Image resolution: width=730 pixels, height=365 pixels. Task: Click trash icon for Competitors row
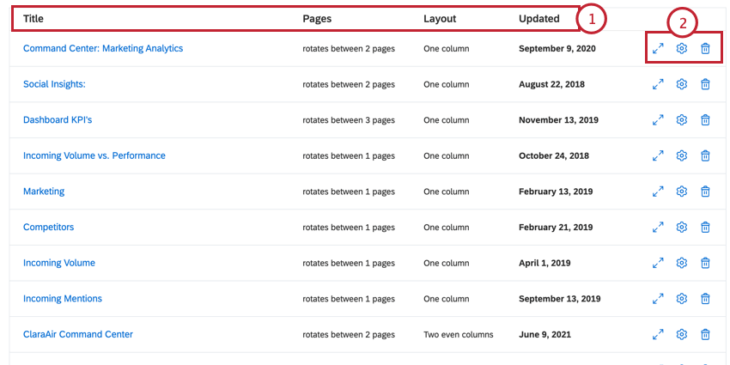705,227
